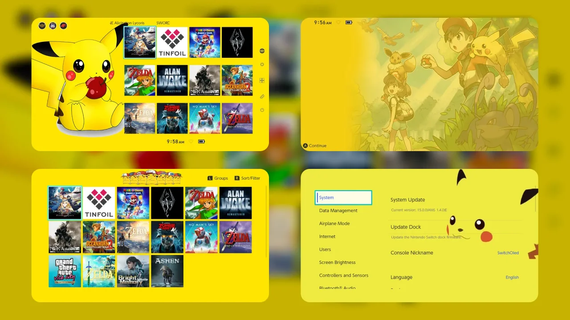Select the Sleep Mode power icon

(262, 110)
